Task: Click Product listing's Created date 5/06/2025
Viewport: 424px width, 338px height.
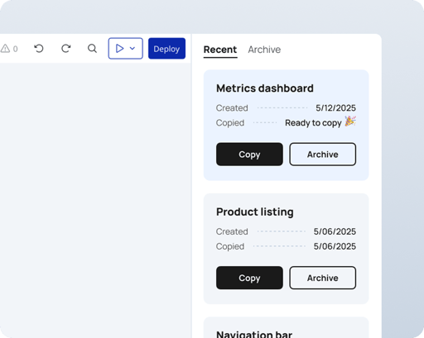Action: 335,231
